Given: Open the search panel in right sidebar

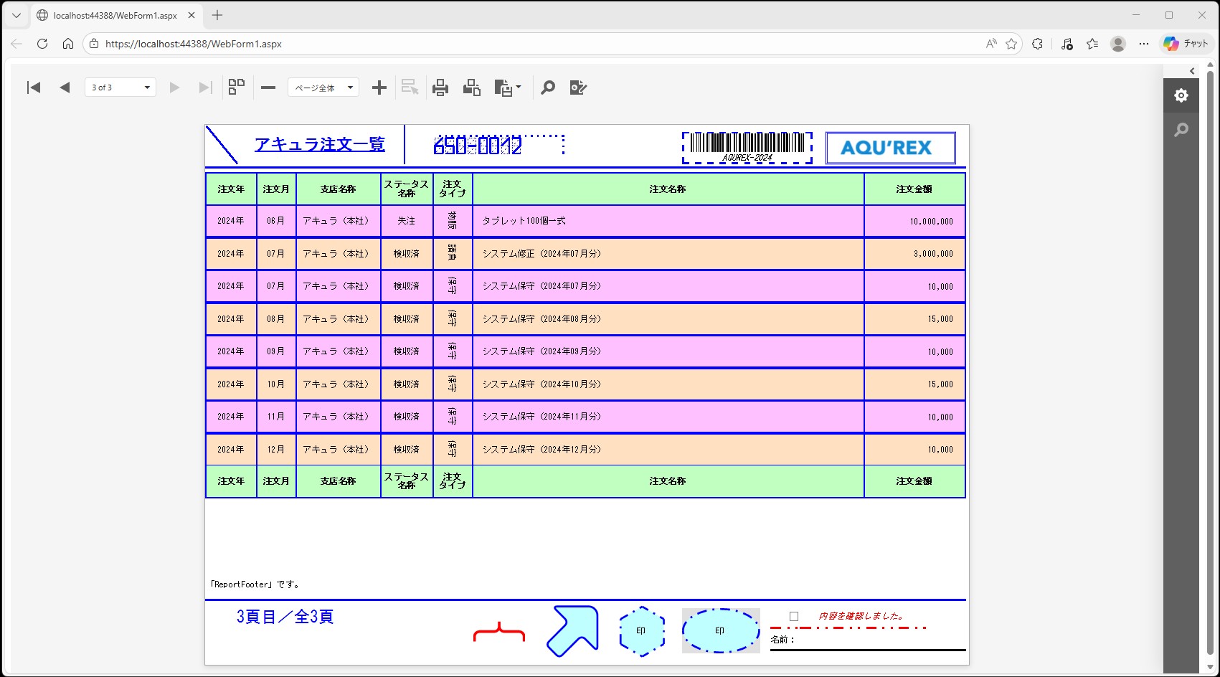Looking at the screenshot, I should click(x=1181, y=130).
